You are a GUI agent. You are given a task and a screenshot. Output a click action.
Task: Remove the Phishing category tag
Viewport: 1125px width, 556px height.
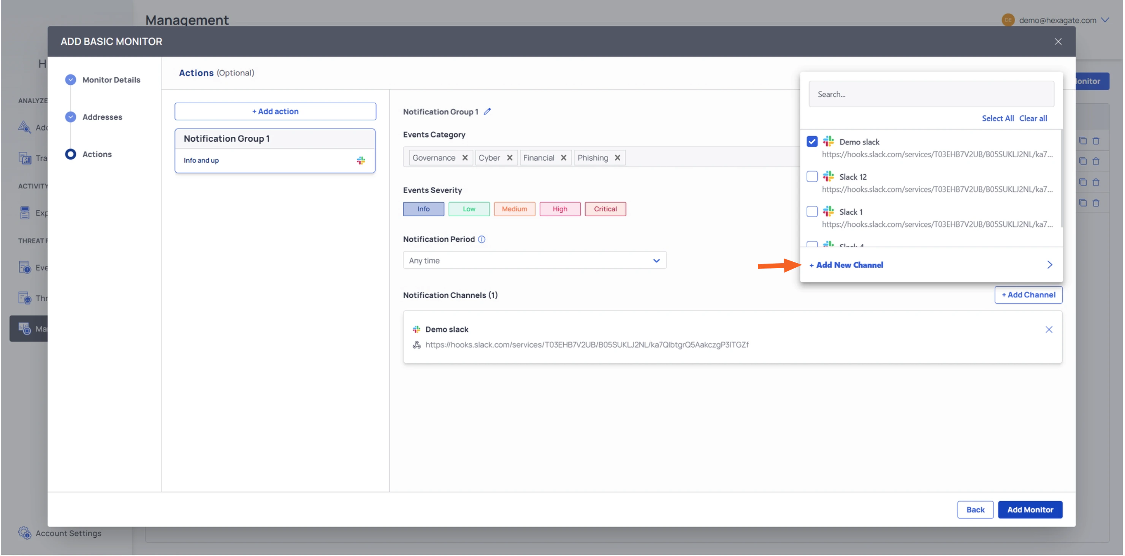click(x=617, y=158)
